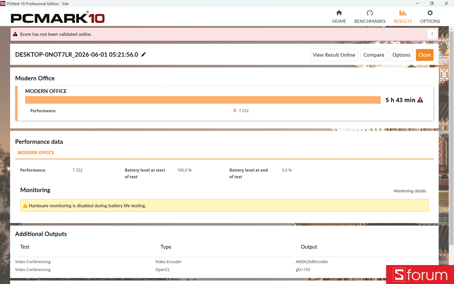Click the Type column header
The width and height of the screenshot is (454, 284).
click(x=166, y=247)
